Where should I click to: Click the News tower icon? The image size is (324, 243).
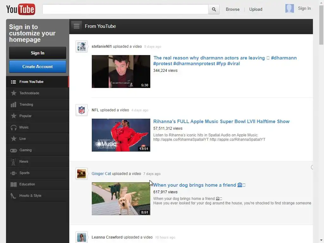tap(13, 162)
